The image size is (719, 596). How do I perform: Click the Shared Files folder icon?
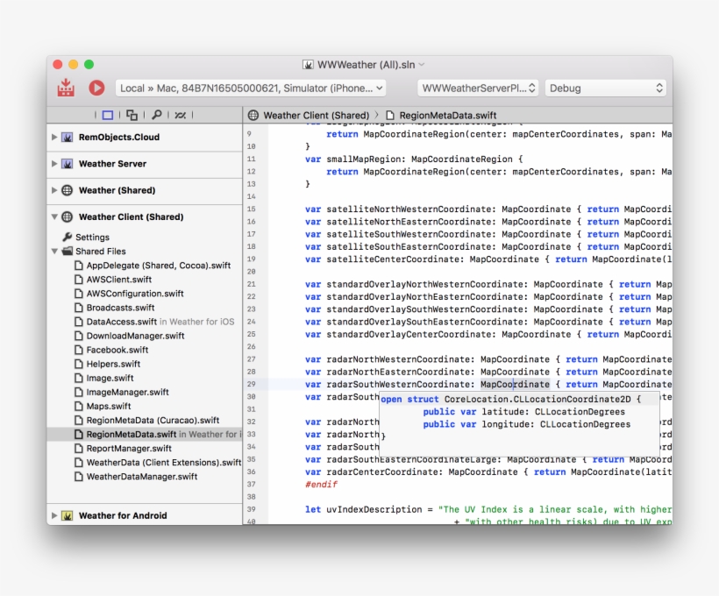click(68, 251)
